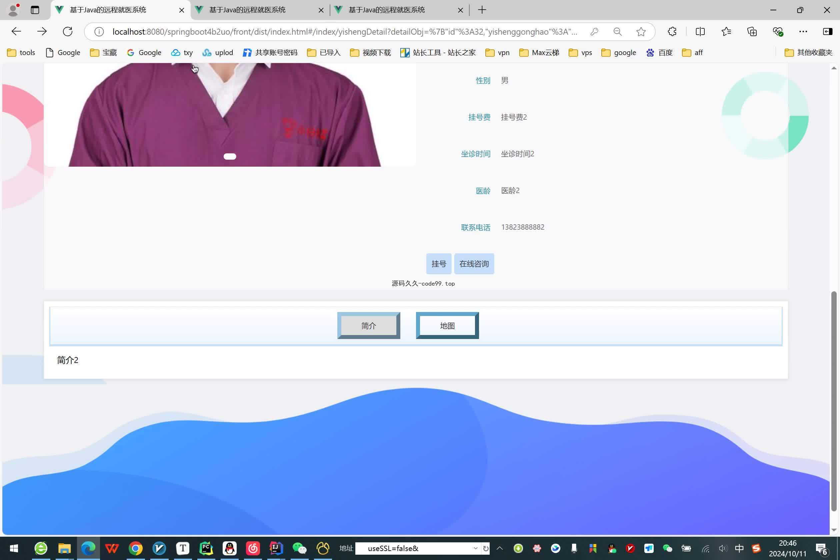Open PyCharm from the taskbar

pyautogui.click(x=206, y=548)
